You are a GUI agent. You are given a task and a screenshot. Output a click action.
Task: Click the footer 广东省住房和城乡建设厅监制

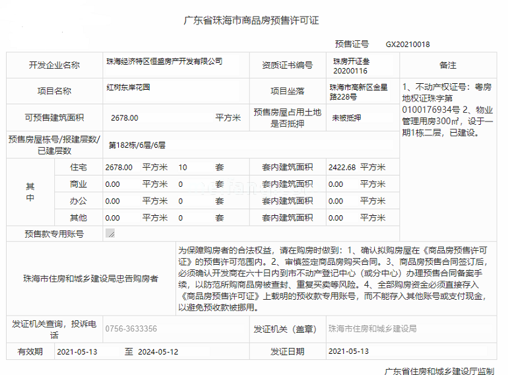coord(439,371)
